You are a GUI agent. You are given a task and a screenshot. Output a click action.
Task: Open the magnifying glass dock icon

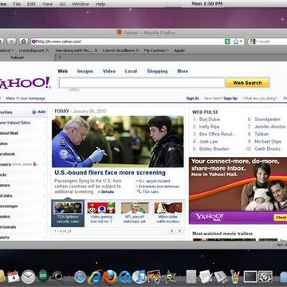(x=57, y=277)
